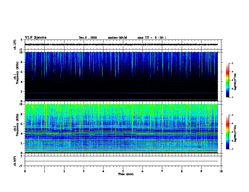249x192 pixels.
Task: Select the "Time (min)" axis title
Action: pyautogui.click(x=126, y=174)
